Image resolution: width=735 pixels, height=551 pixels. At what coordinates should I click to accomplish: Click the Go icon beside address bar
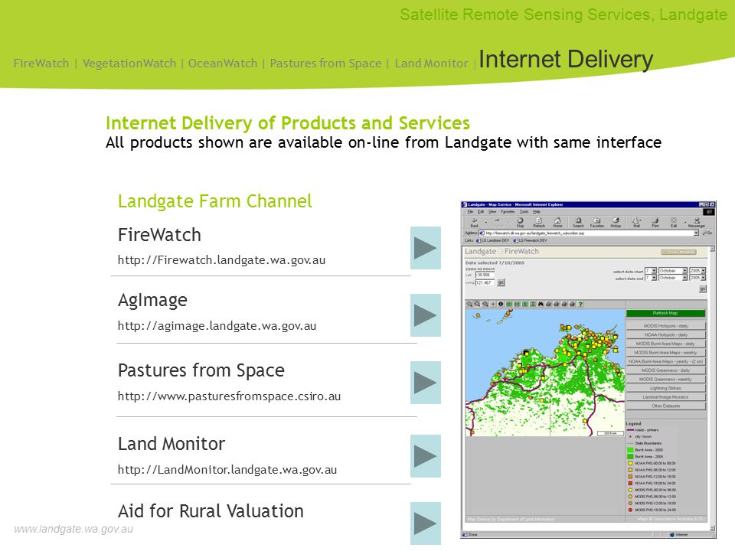click(707, 233)
